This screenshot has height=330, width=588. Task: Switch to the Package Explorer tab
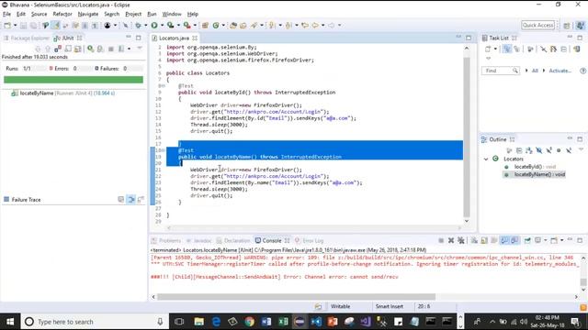point(27,38)
